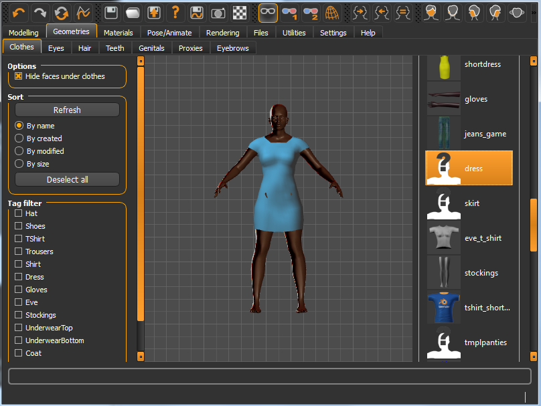Click the Deselect all button
The image size is (541, 406).
67,180
